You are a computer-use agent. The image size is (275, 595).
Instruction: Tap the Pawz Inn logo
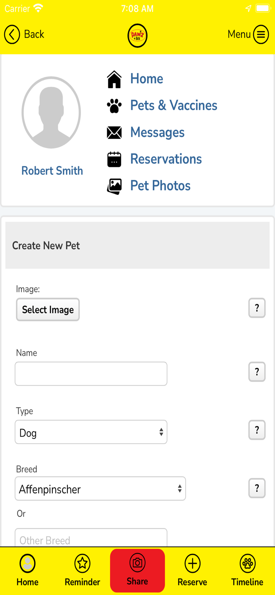[137, 36]
